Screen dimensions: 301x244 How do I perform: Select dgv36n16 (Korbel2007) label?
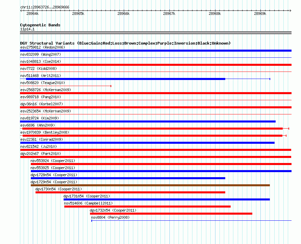click(42, 104)
